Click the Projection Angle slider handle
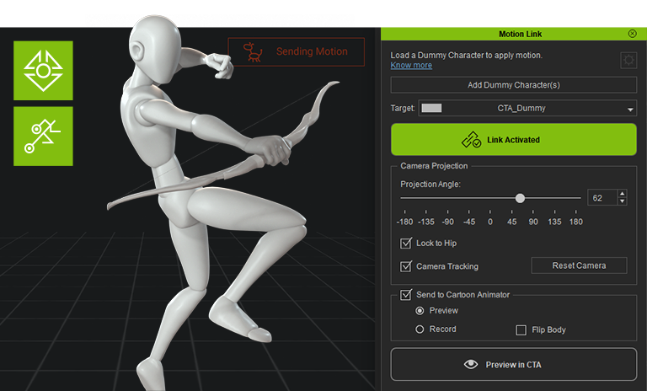647x391 pixels. point(520,198)
